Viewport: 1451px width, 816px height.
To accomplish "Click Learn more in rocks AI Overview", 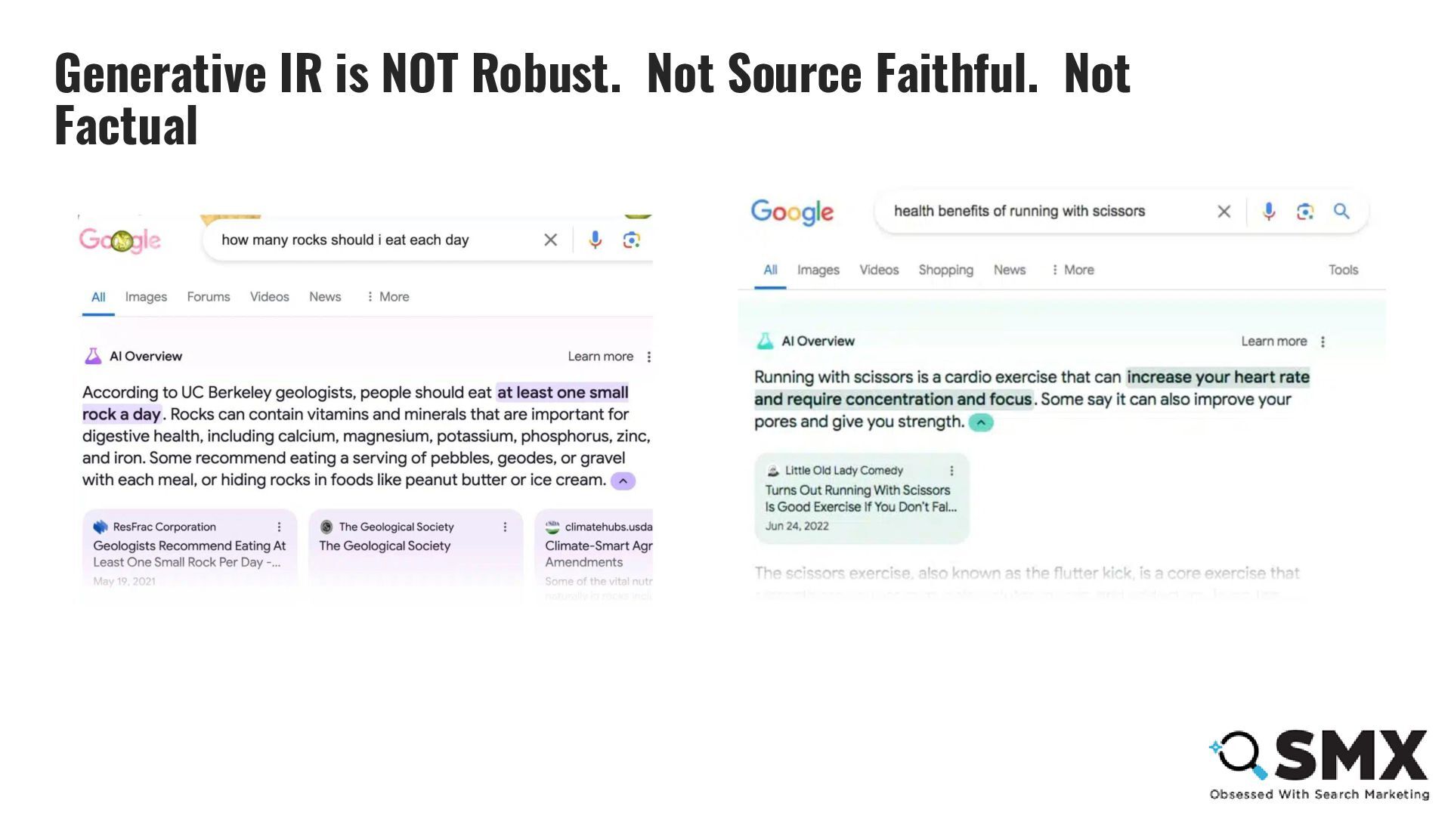I will (x=601, y=357).
